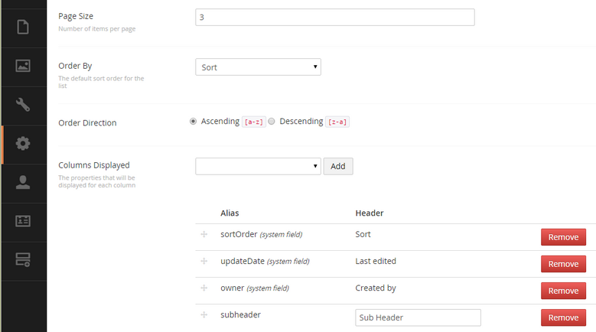Open the Forms icon in sidebar
Screen dimensions: 596x332
23,260
